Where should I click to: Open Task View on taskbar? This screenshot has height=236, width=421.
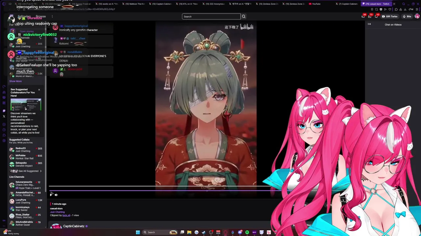pyautogui.click(x=182, y=232)
